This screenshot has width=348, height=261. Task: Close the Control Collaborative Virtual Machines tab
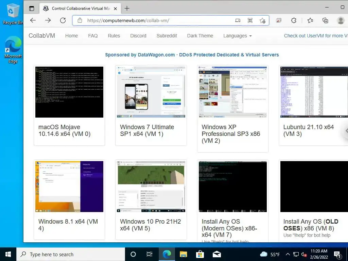click(x=115, y=8)
